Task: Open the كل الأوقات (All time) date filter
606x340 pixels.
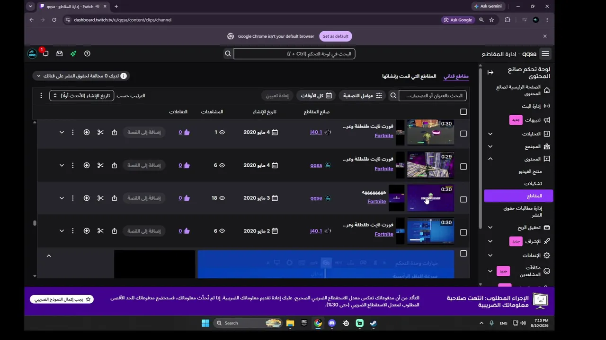Action: pyautogui.click(x=316, y=96)
